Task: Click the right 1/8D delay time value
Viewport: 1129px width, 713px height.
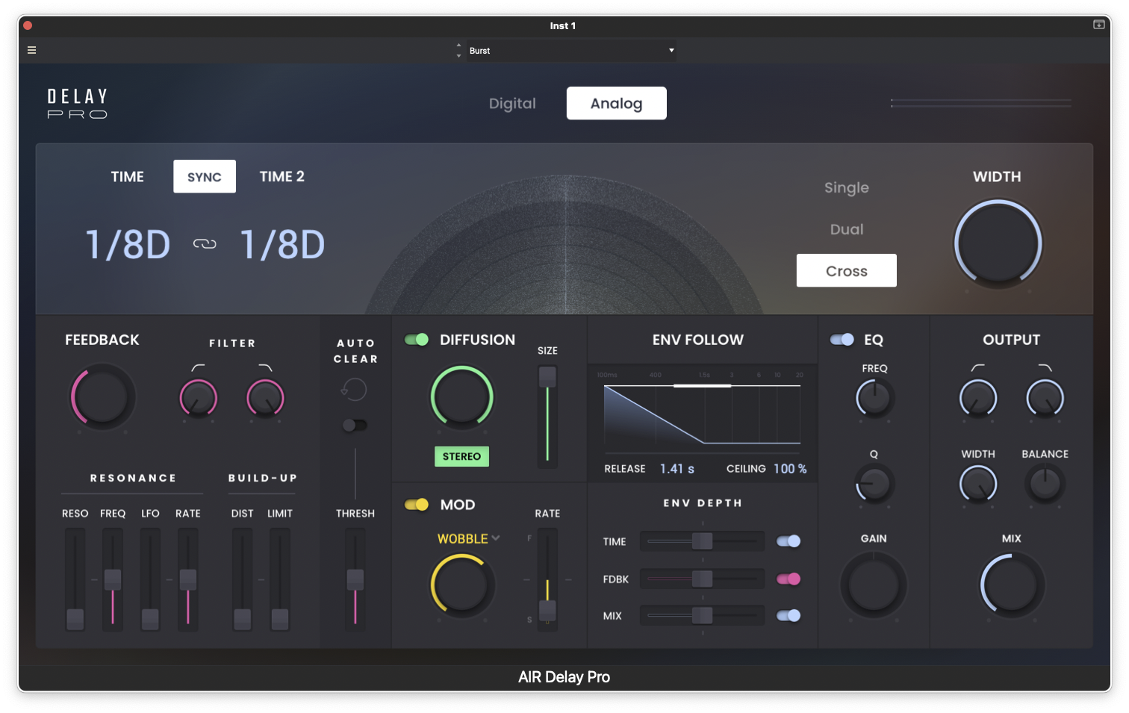Action: tap(282, 244)
